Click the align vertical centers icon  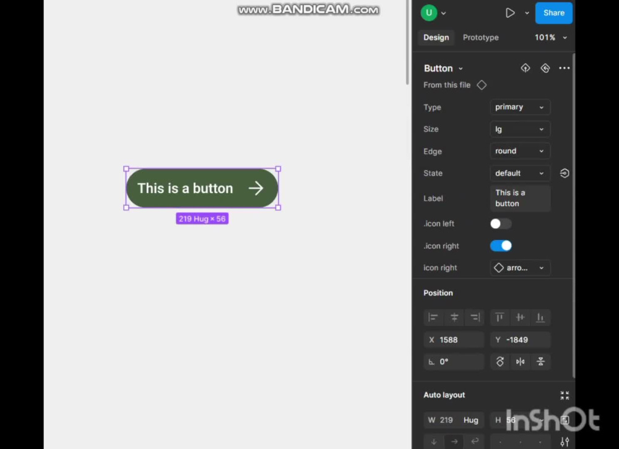click(x=520, y=318)
